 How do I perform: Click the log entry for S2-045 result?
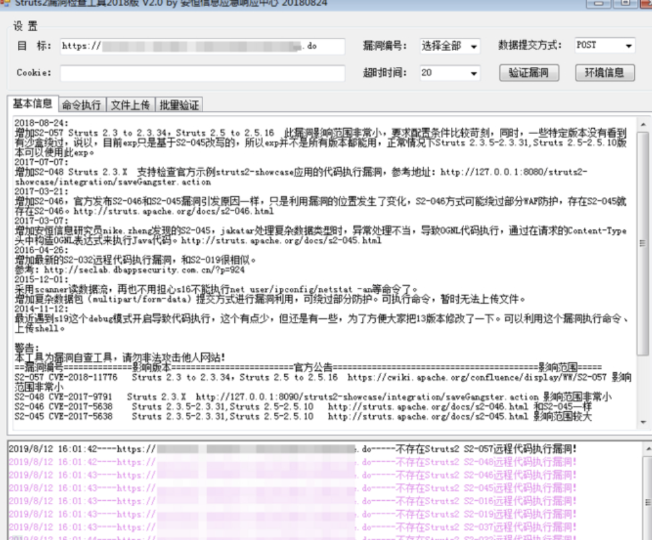click(293, 488)
